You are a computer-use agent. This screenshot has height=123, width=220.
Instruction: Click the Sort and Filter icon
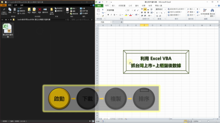(x=205, y=11)
